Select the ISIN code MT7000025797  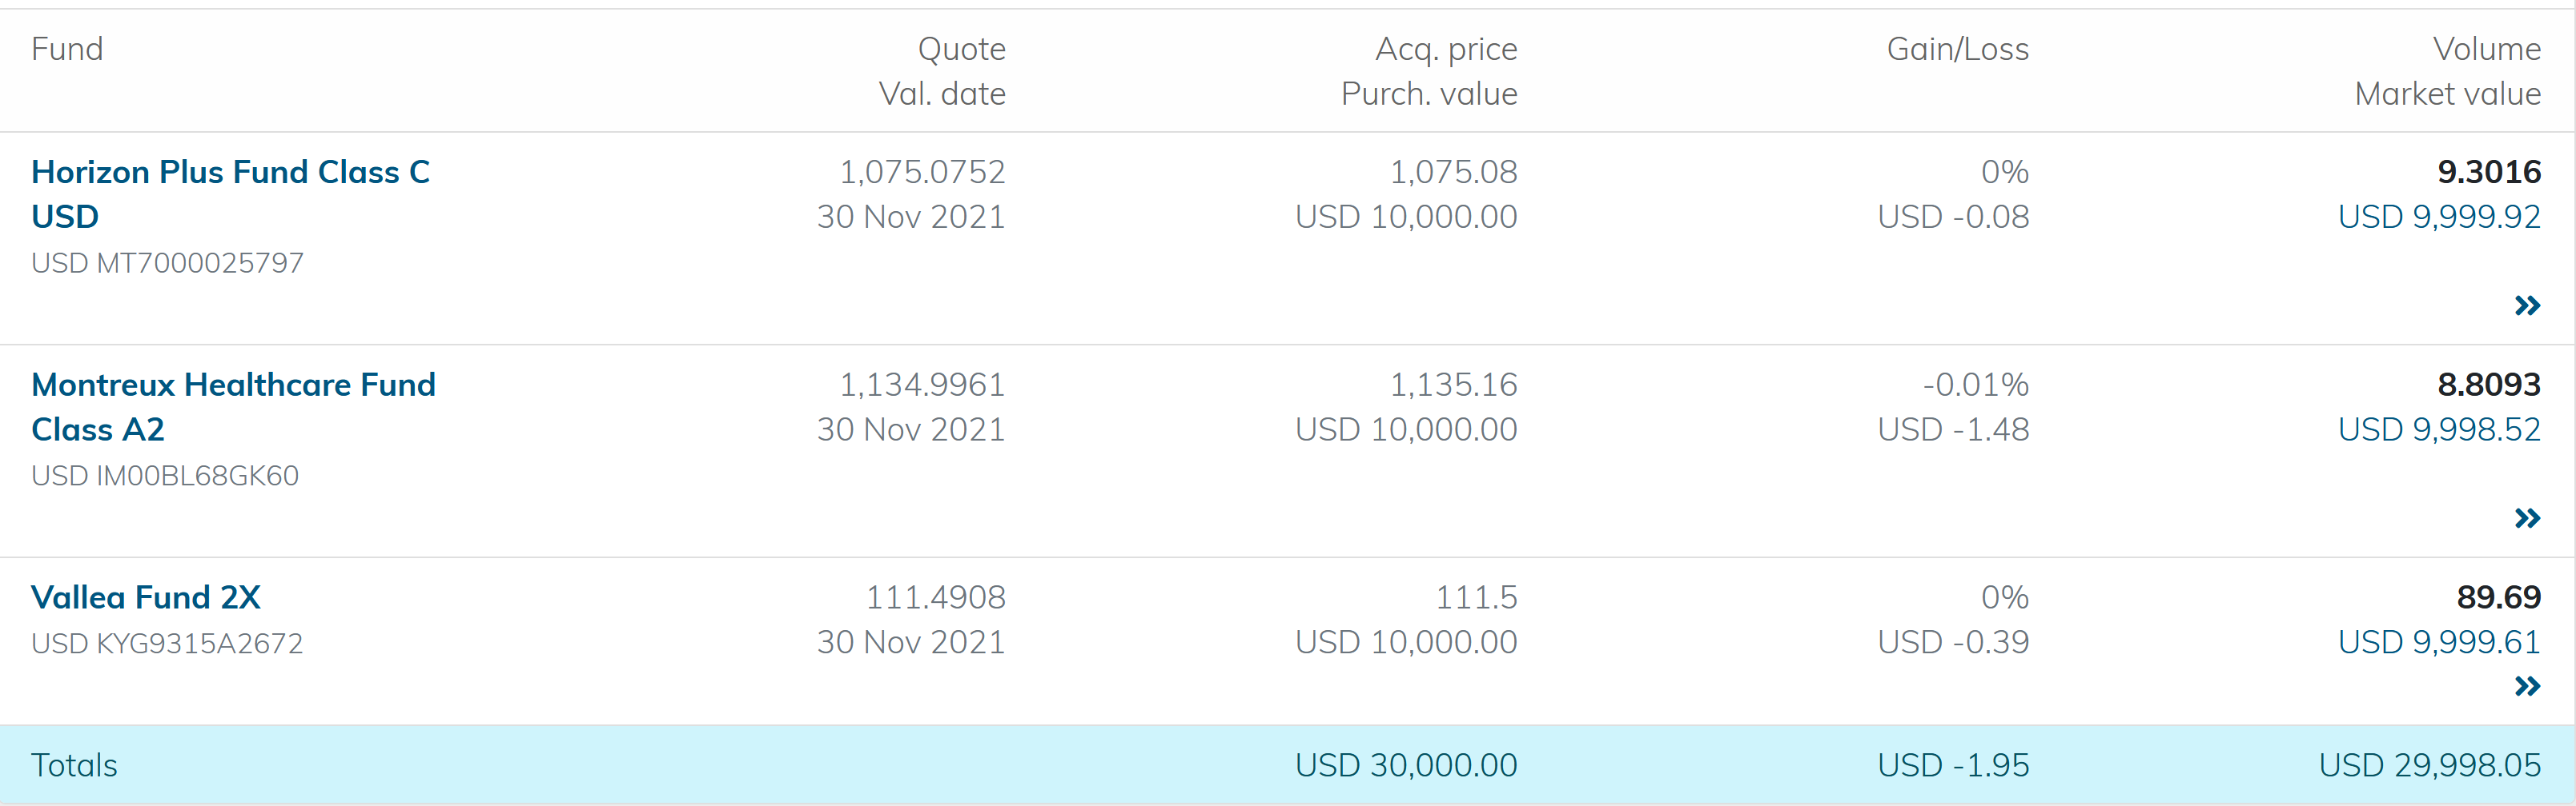(199, 264)
